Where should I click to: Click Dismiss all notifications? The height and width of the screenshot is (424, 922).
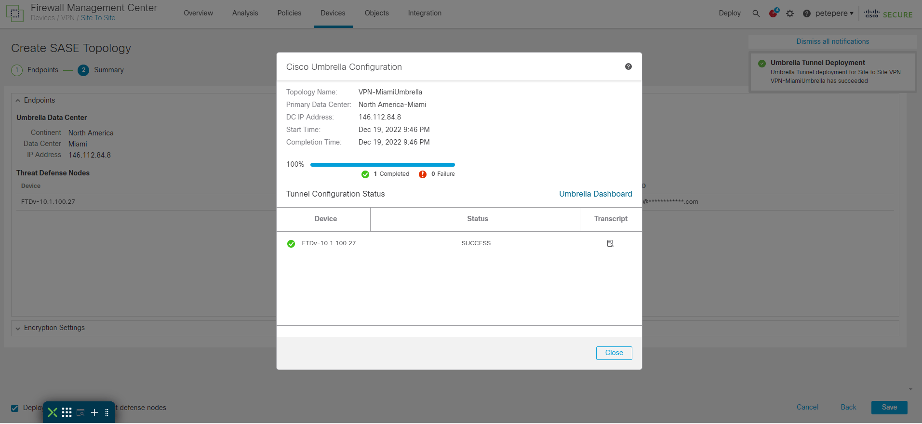[832, 41]
